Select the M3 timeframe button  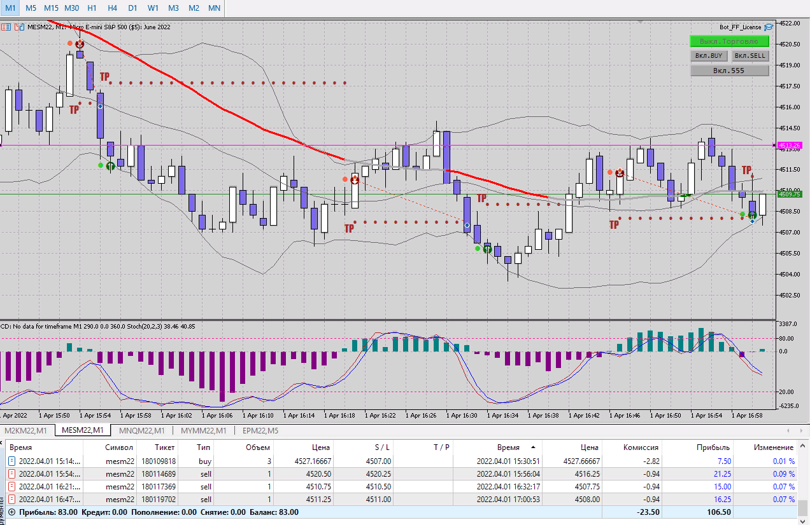173,8
